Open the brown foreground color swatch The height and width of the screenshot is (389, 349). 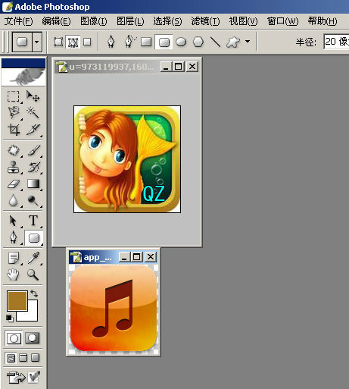[x=17, y=300]
